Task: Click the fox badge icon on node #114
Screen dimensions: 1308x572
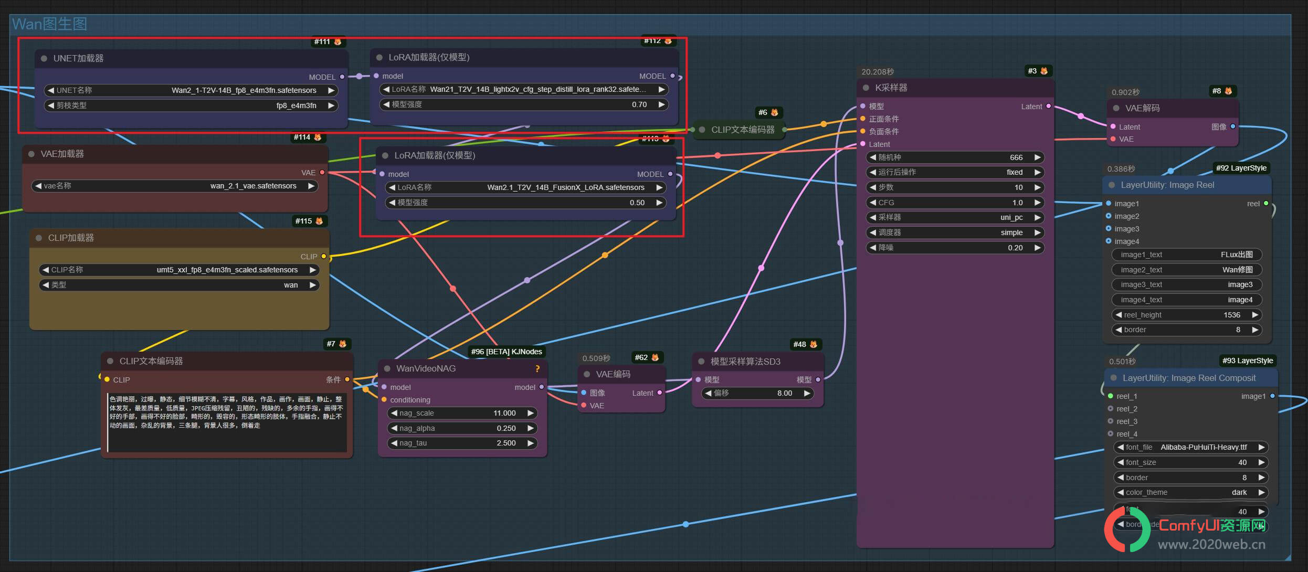Action: [318, 137]
